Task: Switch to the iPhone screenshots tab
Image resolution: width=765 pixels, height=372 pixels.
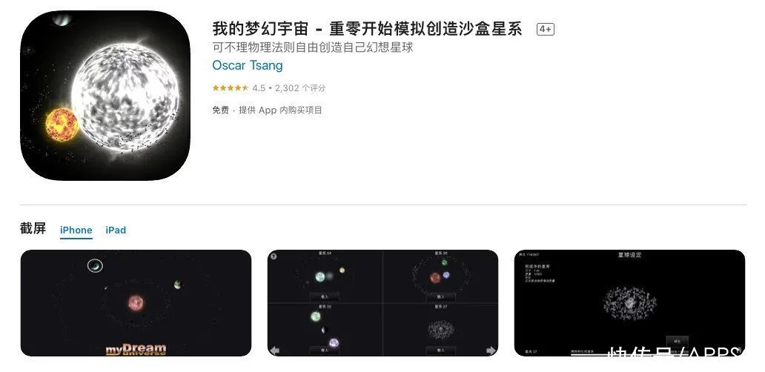Action: click(x=76, y=230)
